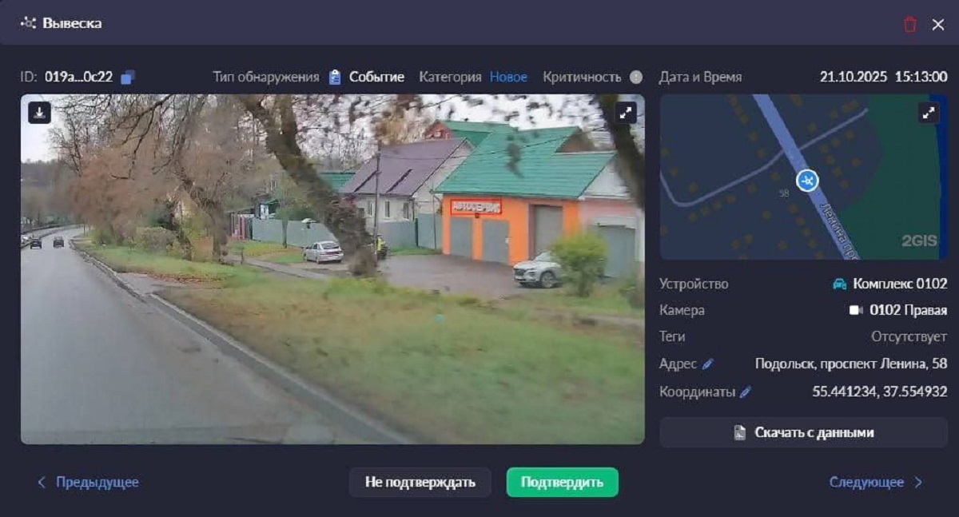The width and height of the screenshot is (959, 517).
Task: Click the green Подтвердить button
Action: [x=562, y=482]
